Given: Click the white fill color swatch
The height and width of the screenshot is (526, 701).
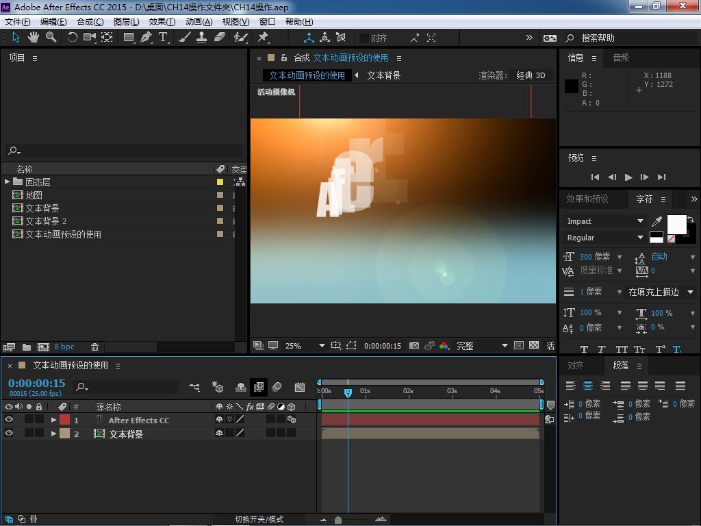Looking at the screenshot, I should click(676, 225).
